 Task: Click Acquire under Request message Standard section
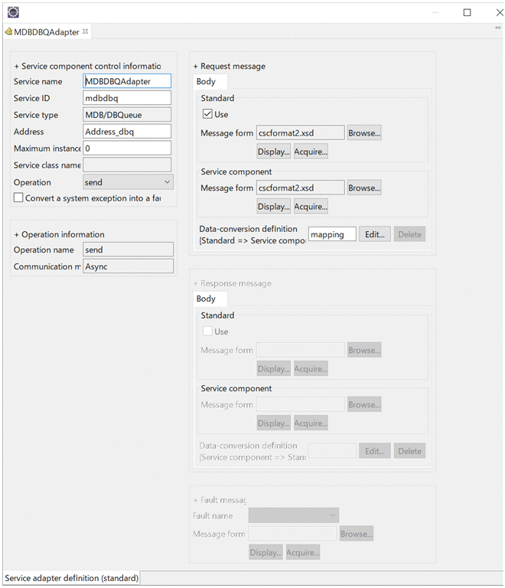tap(311, 152)
